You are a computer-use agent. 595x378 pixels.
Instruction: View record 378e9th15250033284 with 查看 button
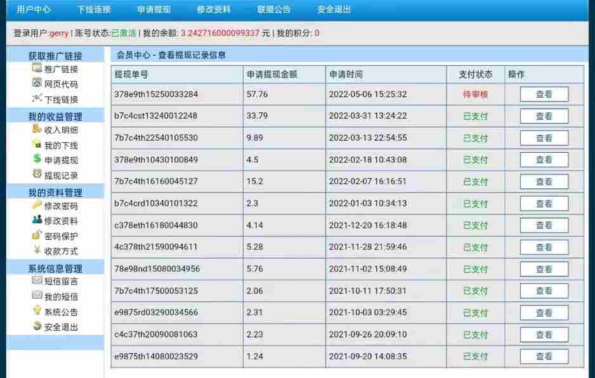click(x=544, y=94)
